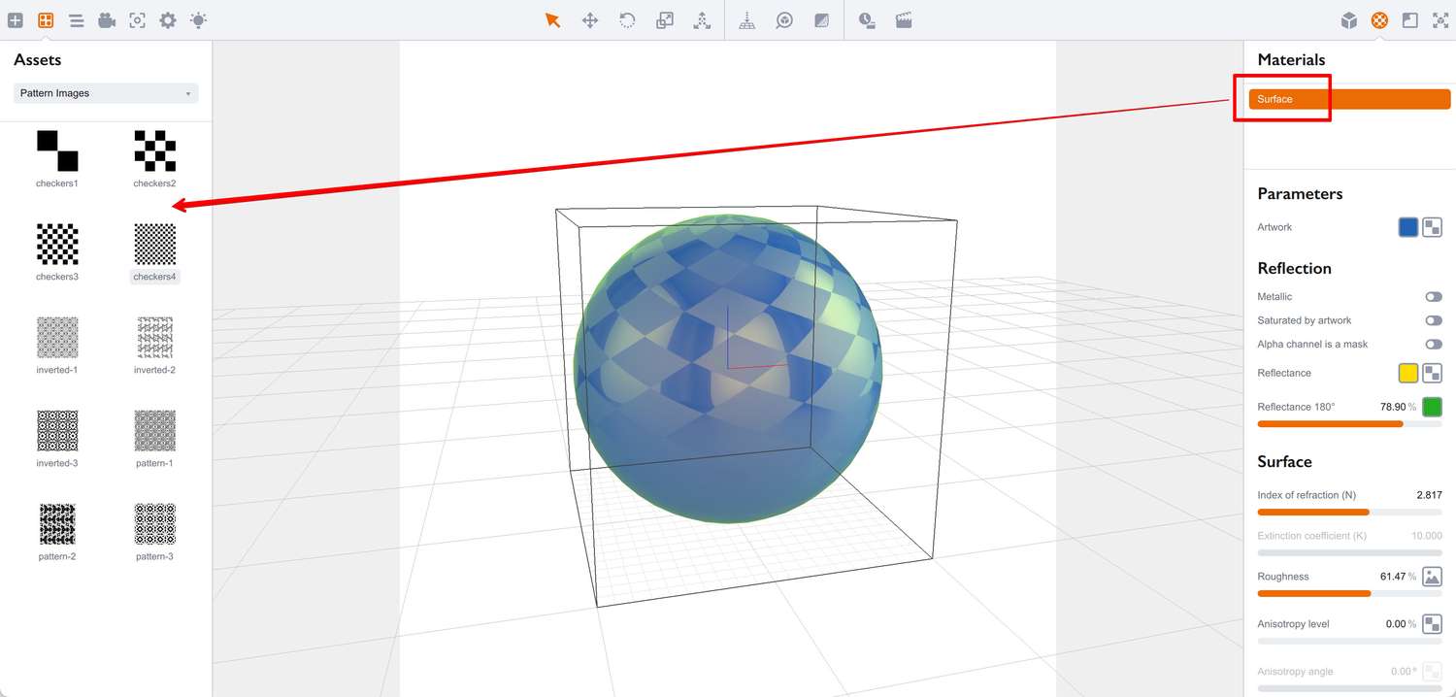Toggle the Metallic switch

[x=1434, y=297]
